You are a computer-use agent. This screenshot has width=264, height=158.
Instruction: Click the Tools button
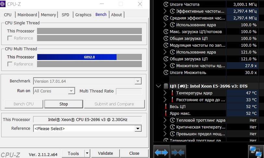pyautogui.click(x=73, y=153)
